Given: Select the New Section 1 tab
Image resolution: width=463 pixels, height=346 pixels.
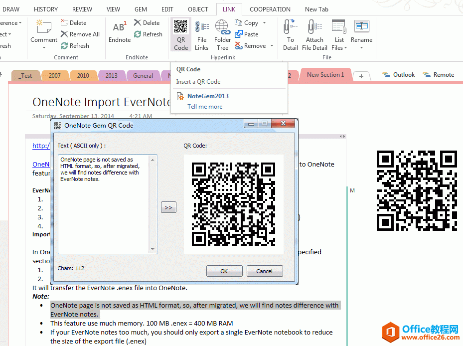Looking at the screenshot, I should click(x=325, y=74).
